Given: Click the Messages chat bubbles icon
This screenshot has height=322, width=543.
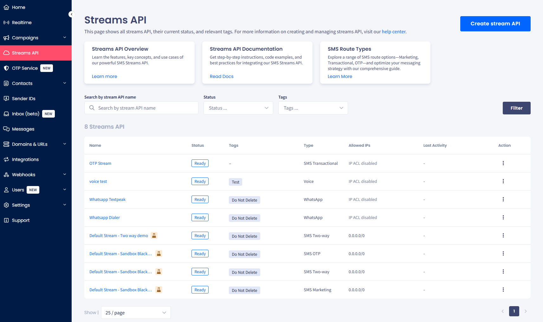Looking at the screenshot, I should [6, 129].
